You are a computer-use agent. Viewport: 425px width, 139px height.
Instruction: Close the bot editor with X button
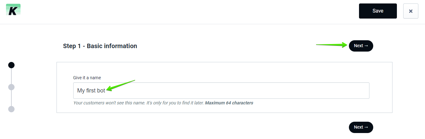(x=410, y=11)
